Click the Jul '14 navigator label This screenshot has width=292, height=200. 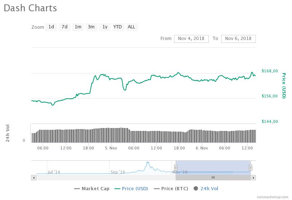[x=54, y=172]
